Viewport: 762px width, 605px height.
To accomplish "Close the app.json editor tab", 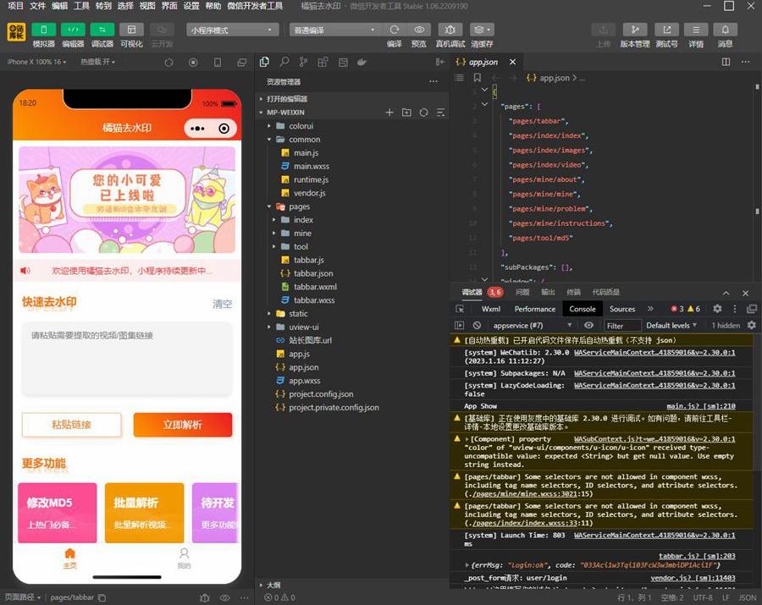I will [x=513, y=62].
